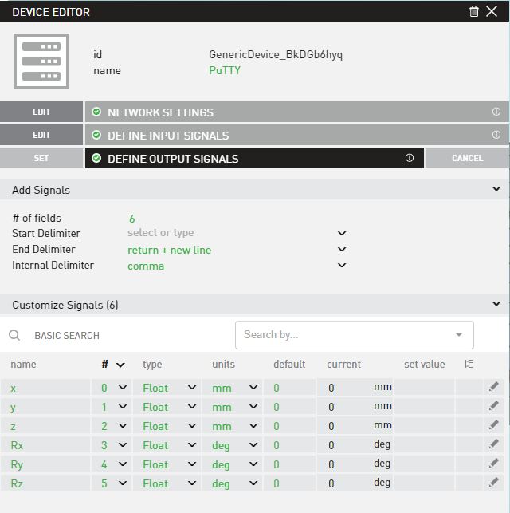Click the signal name Ry

[x=17, y=464]
